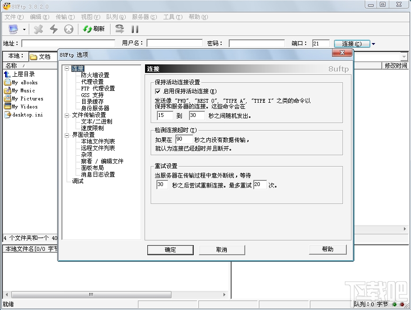Click the retry wait field showing 30
This screenshot has width=411, height=310.
[162, 185]
